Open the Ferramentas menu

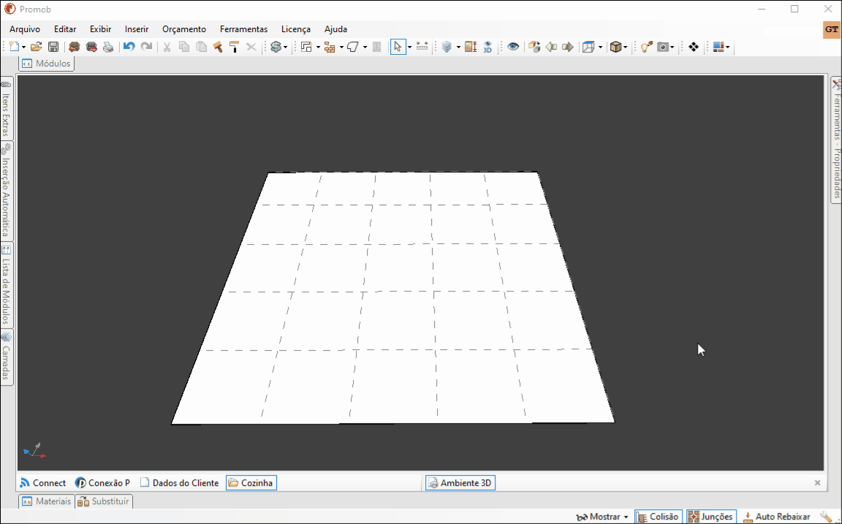click(244, 29)
